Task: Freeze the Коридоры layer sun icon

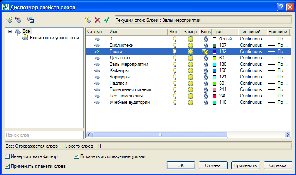Action: 190,77
